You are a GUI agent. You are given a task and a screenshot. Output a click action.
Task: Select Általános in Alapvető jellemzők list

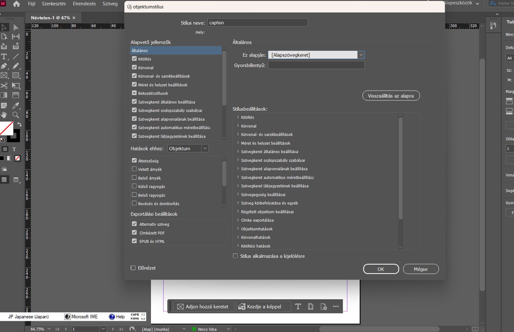coord(176,50)
